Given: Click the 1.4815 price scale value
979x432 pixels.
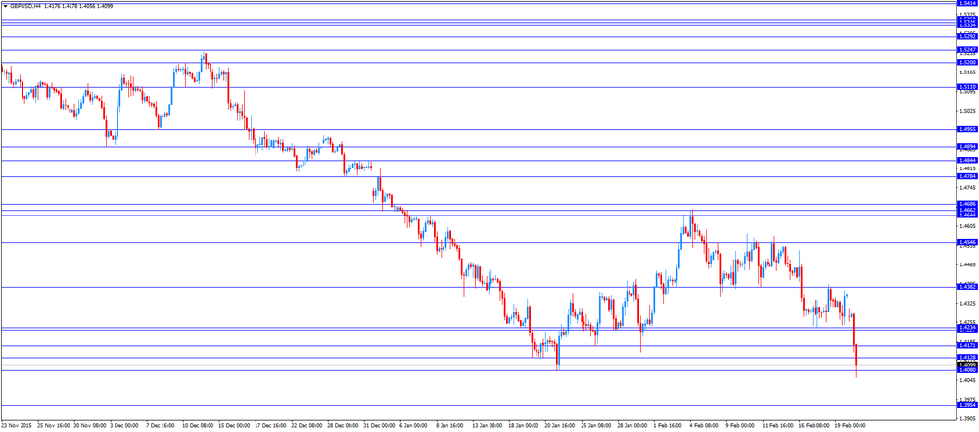Looking at the screenshot, I should pos(968,168).
